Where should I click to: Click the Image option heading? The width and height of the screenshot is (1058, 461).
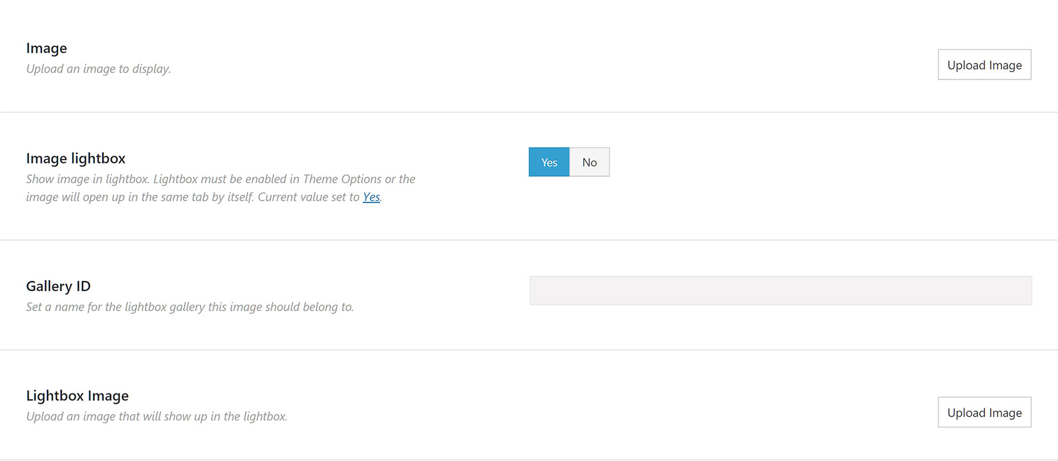(x=46, y=48)
